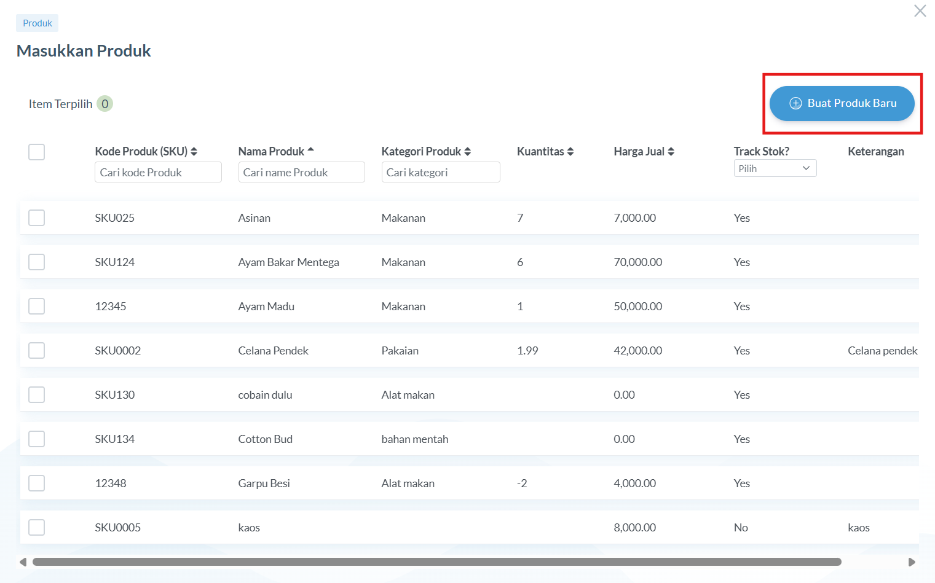Click bahan mentah category cell
The height and width of the screenshot is (583, 935).
click(x=415, y=439)
